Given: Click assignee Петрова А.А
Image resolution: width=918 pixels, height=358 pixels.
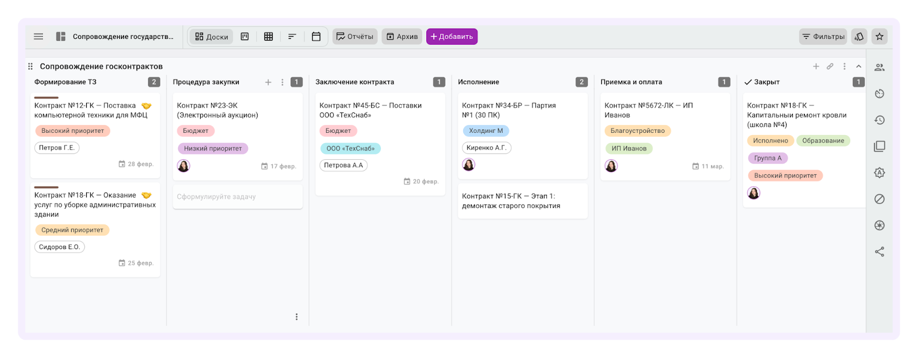Looking at the screenshot, I should [344, 165].
